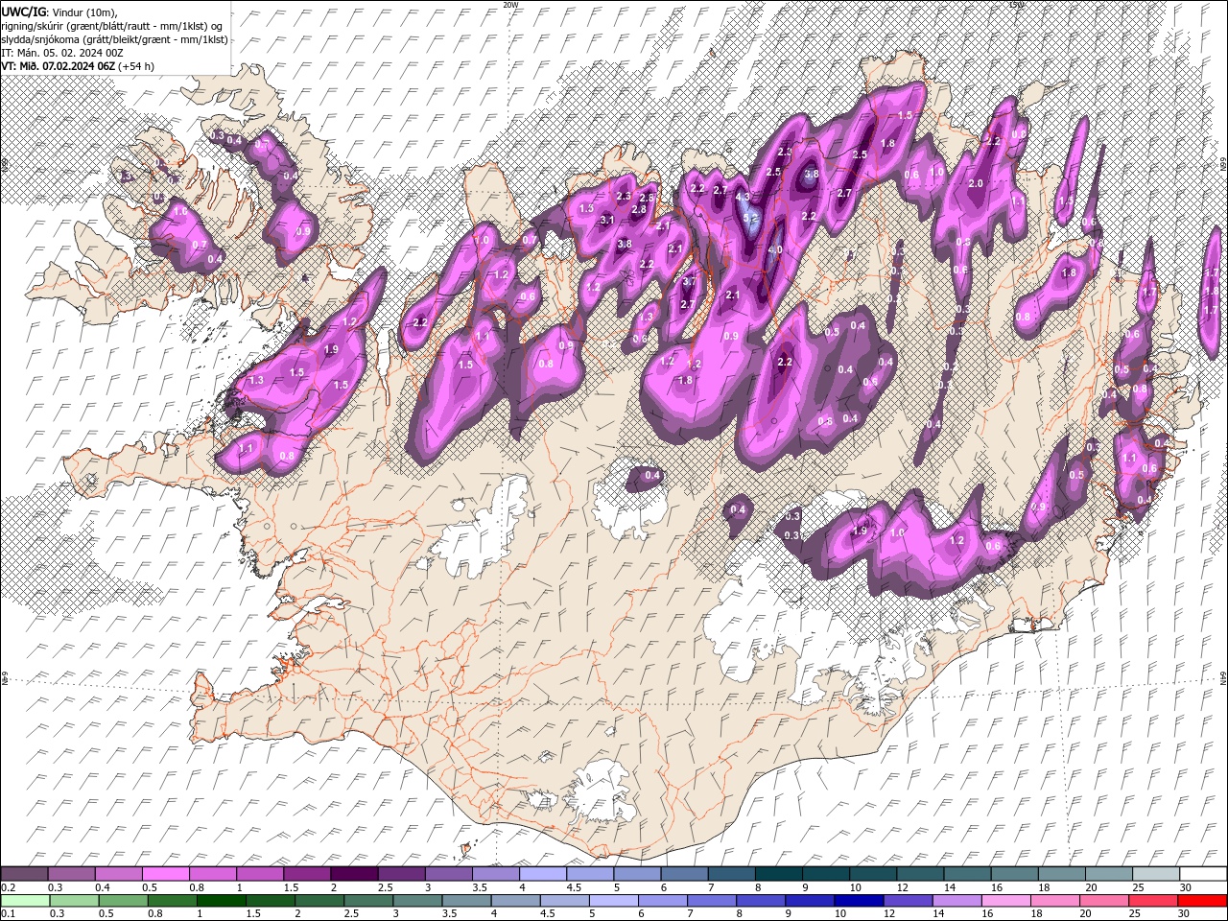1228x921 pixels.
Task: Select the 25–30 light gray snow swatch
Action: (x=1156, y=874)
